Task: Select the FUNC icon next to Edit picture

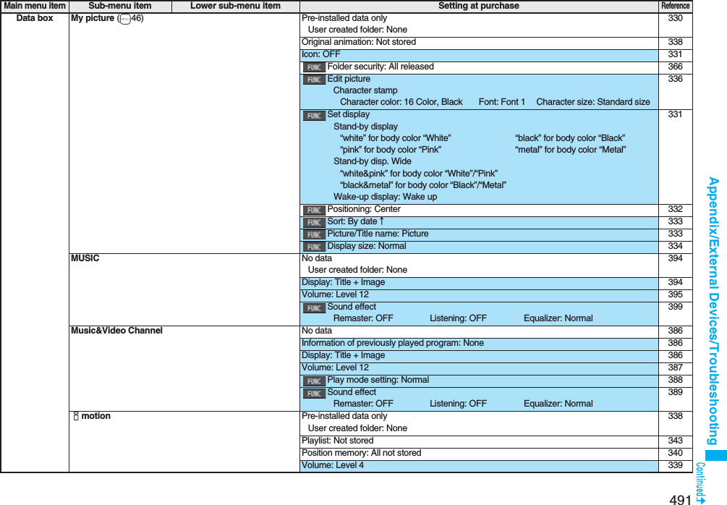Action: tap(314, 79)
